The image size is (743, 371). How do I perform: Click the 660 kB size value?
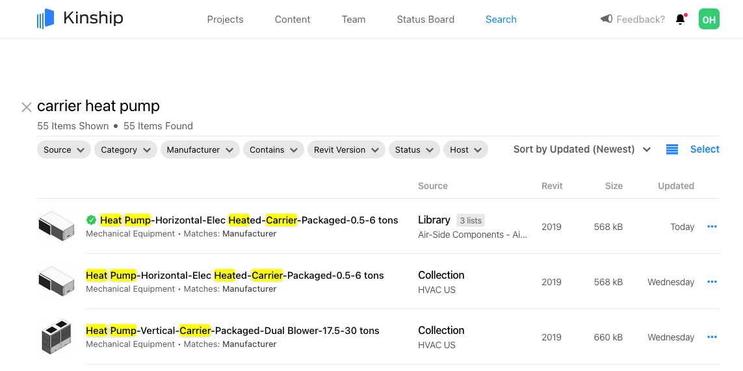(x=608, y=337)
